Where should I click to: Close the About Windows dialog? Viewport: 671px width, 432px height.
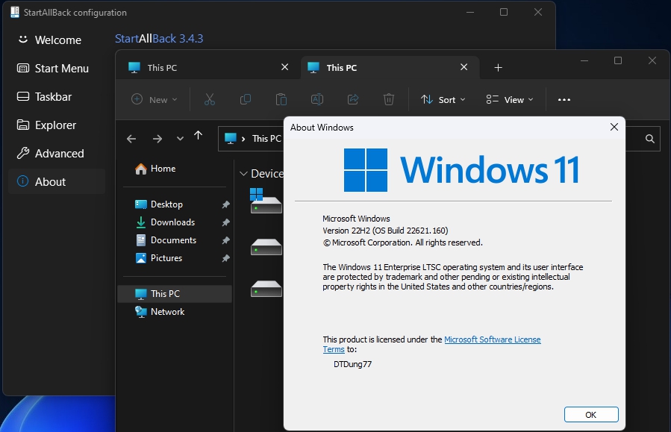click(x=614, y=127)
